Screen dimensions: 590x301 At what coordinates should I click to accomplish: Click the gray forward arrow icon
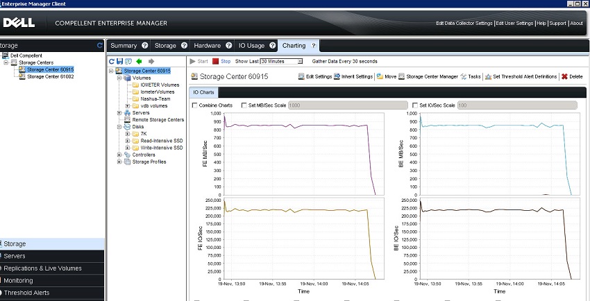[x=151, y=61]
